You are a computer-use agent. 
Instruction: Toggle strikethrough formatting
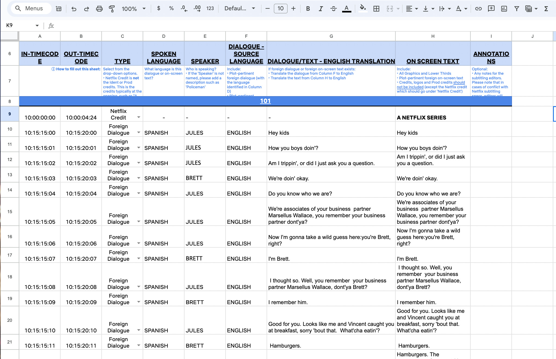(334, 9)
